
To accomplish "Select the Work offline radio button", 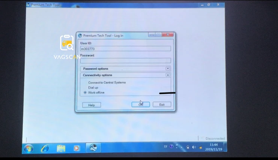I will tap(85, 93).
